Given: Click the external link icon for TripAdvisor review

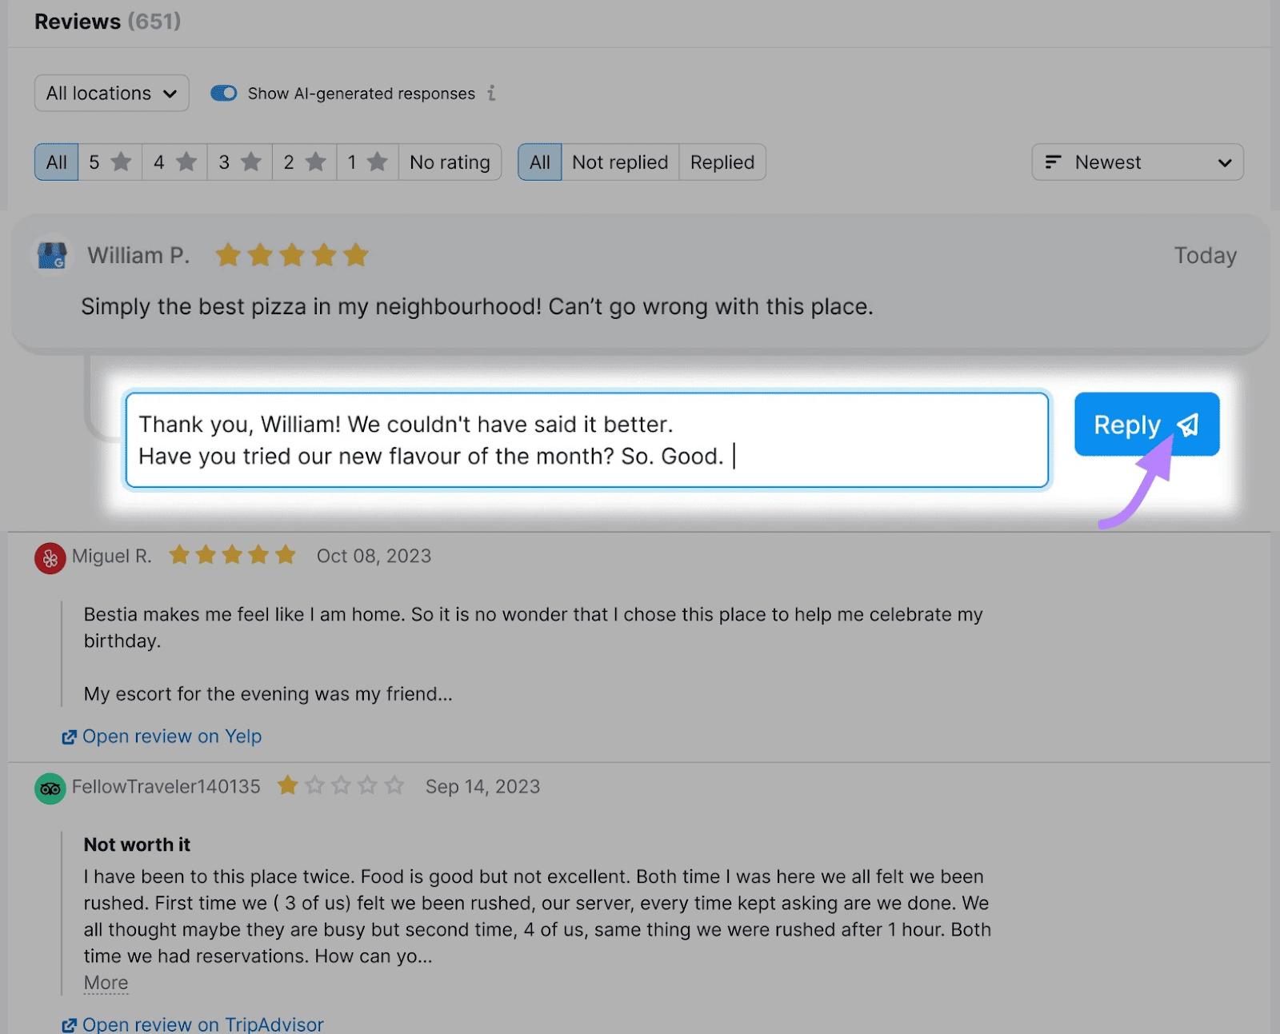Looking at the screenshot, I should [70, 1024].
